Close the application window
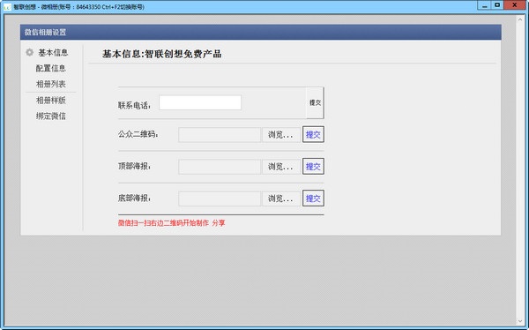Image resolution: width=529 pixels, height=330 pixels. pyautogui.click(x=515, y=5)
